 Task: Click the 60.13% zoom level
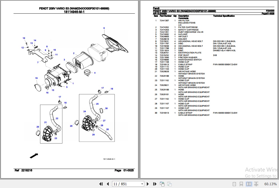coord(270,184)
